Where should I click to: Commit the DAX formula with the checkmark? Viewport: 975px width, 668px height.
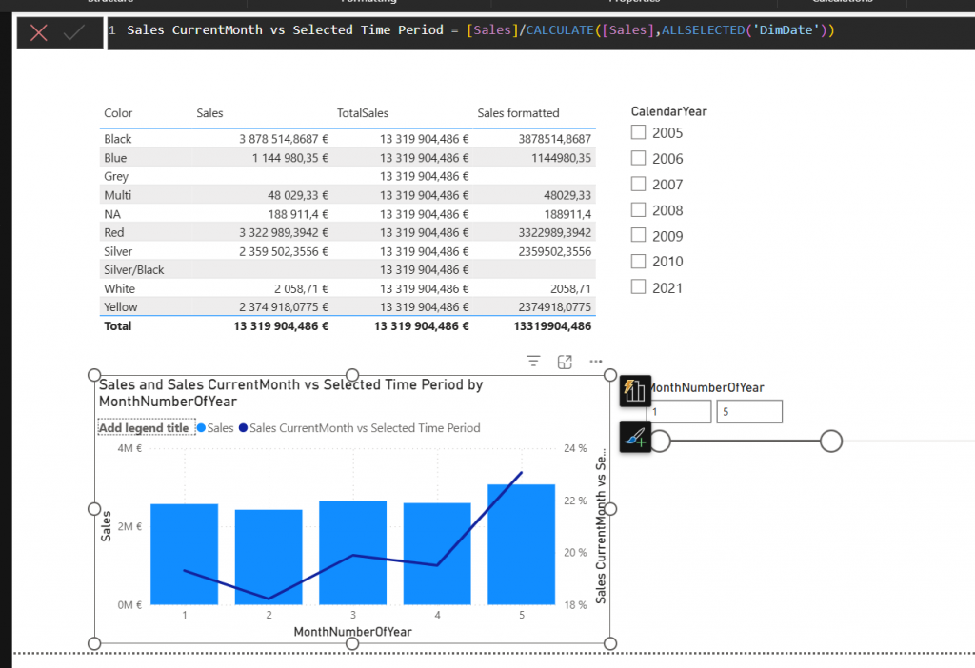[74, 32]
